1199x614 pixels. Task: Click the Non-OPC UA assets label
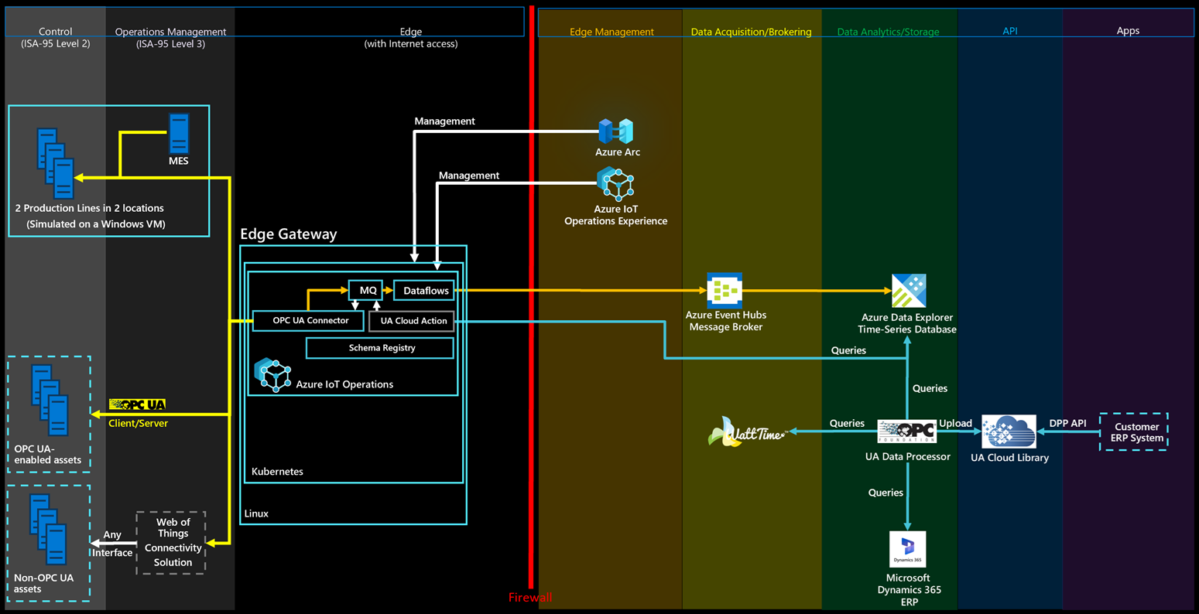tap(44, 583)
